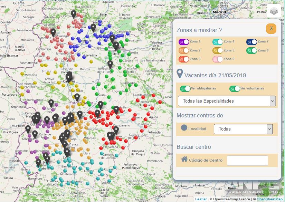The height and width of the screenshot is (202, 285).
Task: Click the gray circle icon beside Localidad
Action: click(184, 128)
